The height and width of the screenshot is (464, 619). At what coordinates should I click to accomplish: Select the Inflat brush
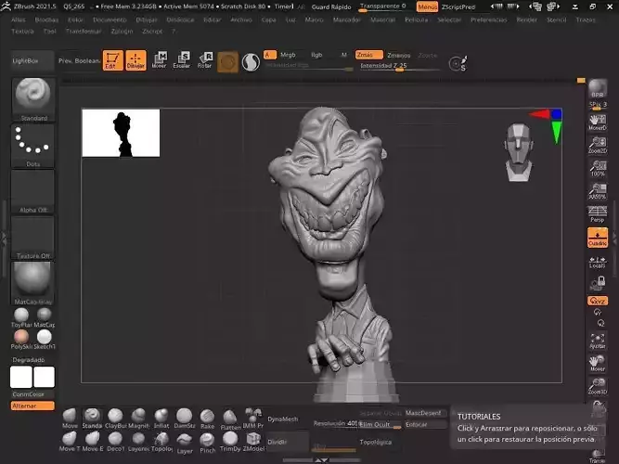tap(161, 419)
